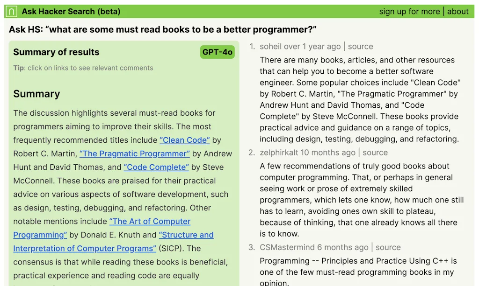Click "The Art of Computer Programming" link

pyautogui.click(x=150, y=222)
